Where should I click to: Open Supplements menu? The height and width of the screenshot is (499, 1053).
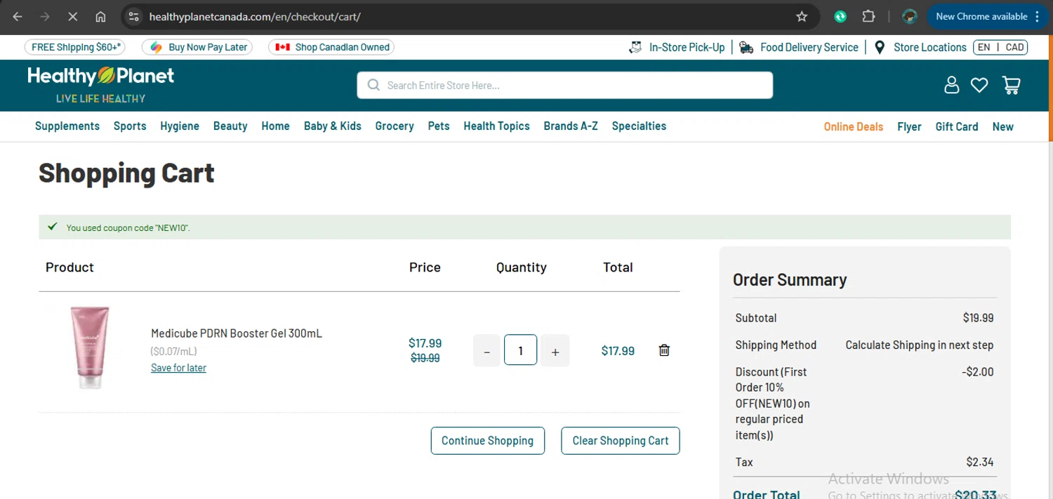(67, 126)
